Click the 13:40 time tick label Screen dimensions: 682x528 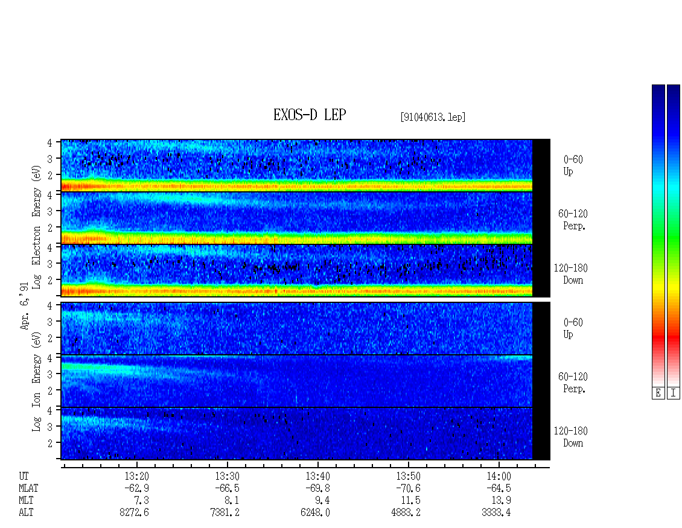coord(317,476)
